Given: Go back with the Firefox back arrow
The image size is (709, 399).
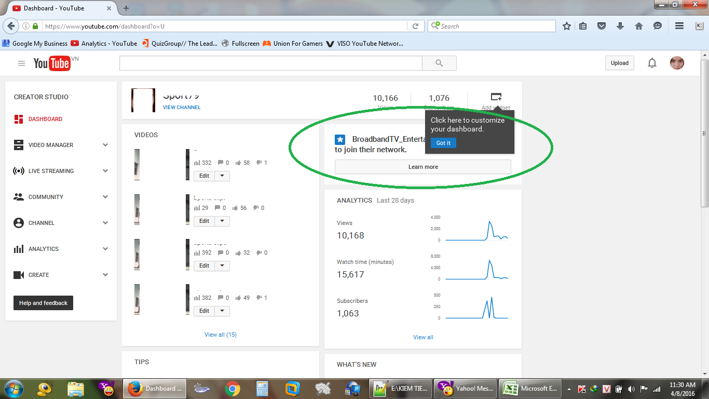Looking at the screenshot, I should pos(11,26).
